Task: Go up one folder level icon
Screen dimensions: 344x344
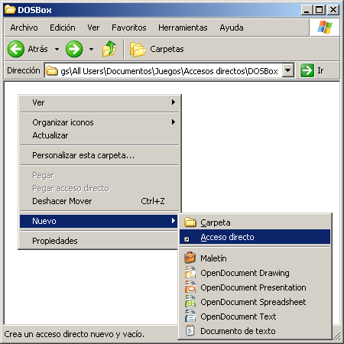Action: pos(109,49)
